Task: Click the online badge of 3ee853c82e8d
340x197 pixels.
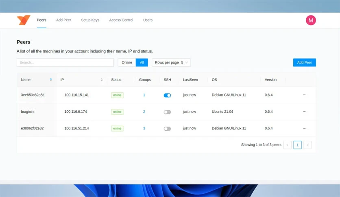Action: [x=117, y=95]
